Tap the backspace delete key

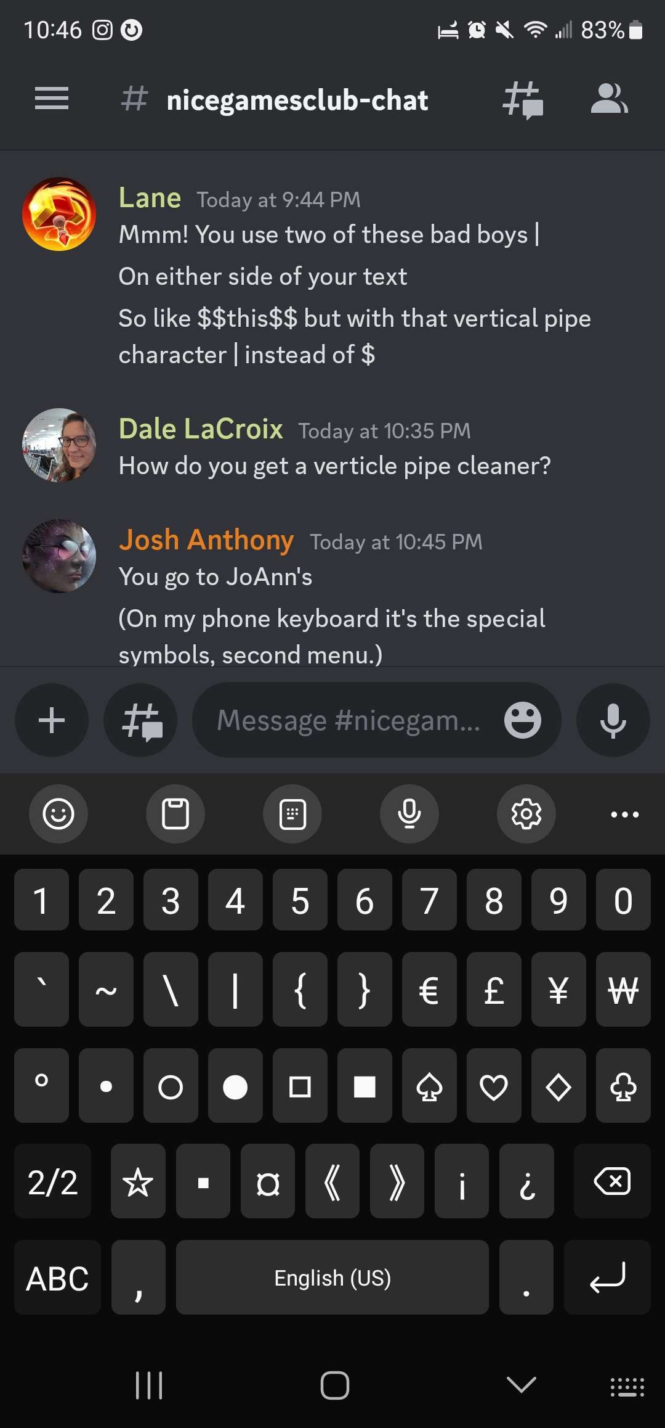click(x=612, y=1181)
